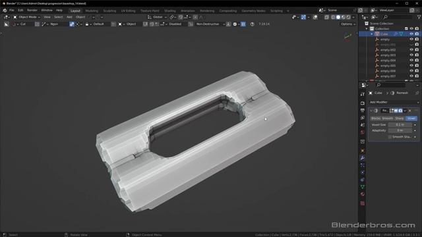The width and height of the screenshot is (422, 237).
Task: Select empty.007 in the outliner
Action: click(x=388, y=76)
